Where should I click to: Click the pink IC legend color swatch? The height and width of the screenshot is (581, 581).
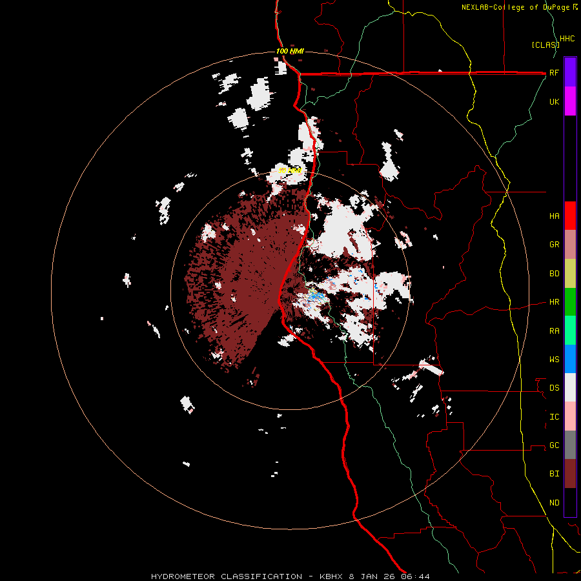click(570, 416)
